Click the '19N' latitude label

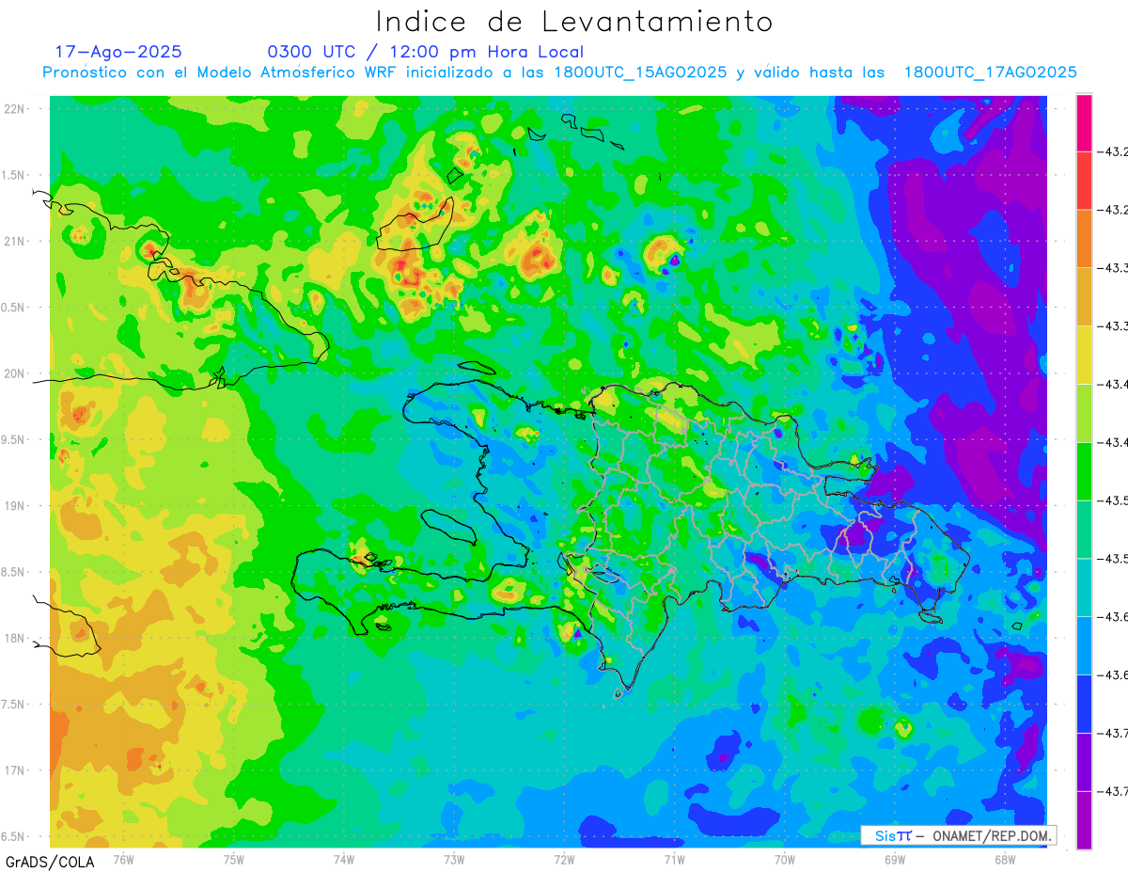point(16,506)
